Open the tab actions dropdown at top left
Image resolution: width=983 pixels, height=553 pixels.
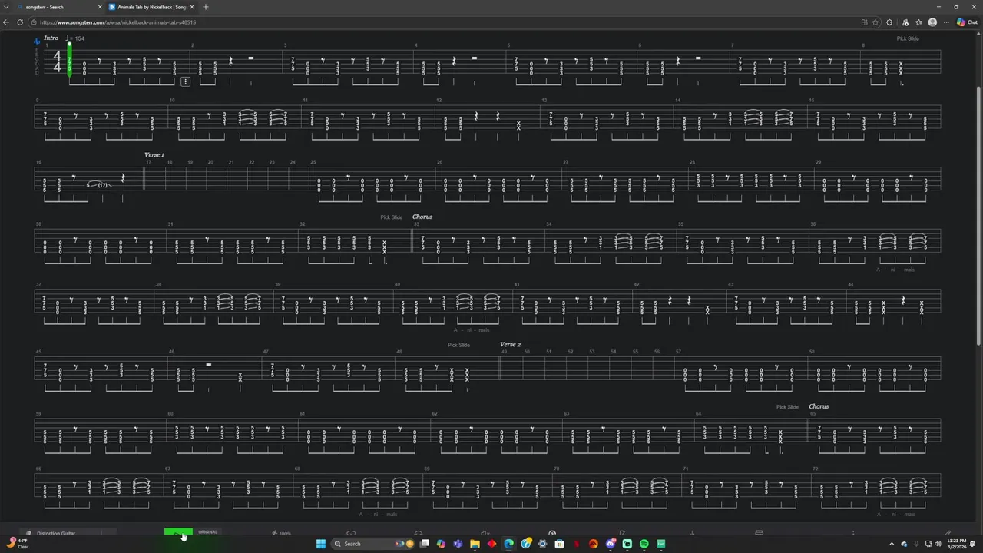(7, 7)
